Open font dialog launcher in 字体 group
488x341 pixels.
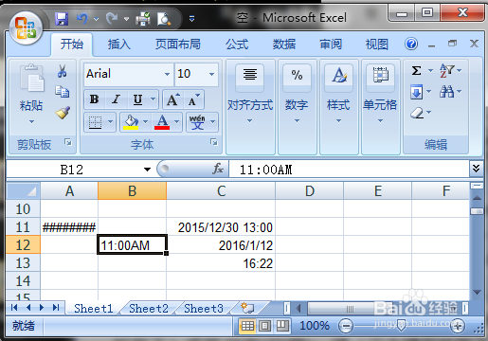(214, 142)
